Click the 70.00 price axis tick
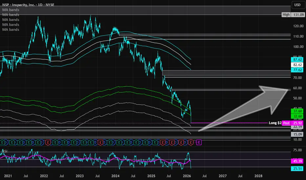 click(297, 78)
